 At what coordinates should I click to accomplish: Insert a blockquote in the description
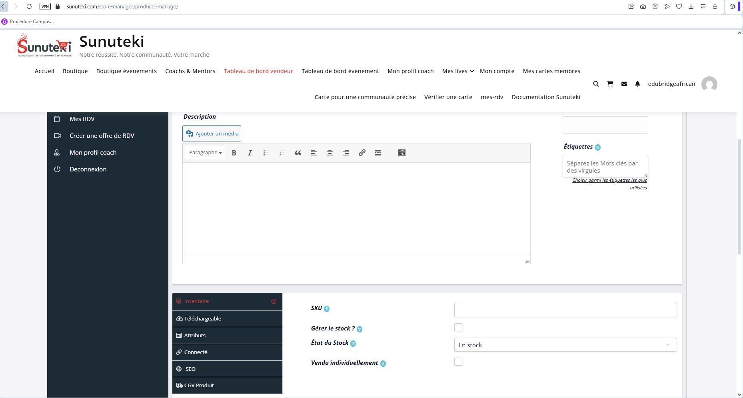point(298,153)
